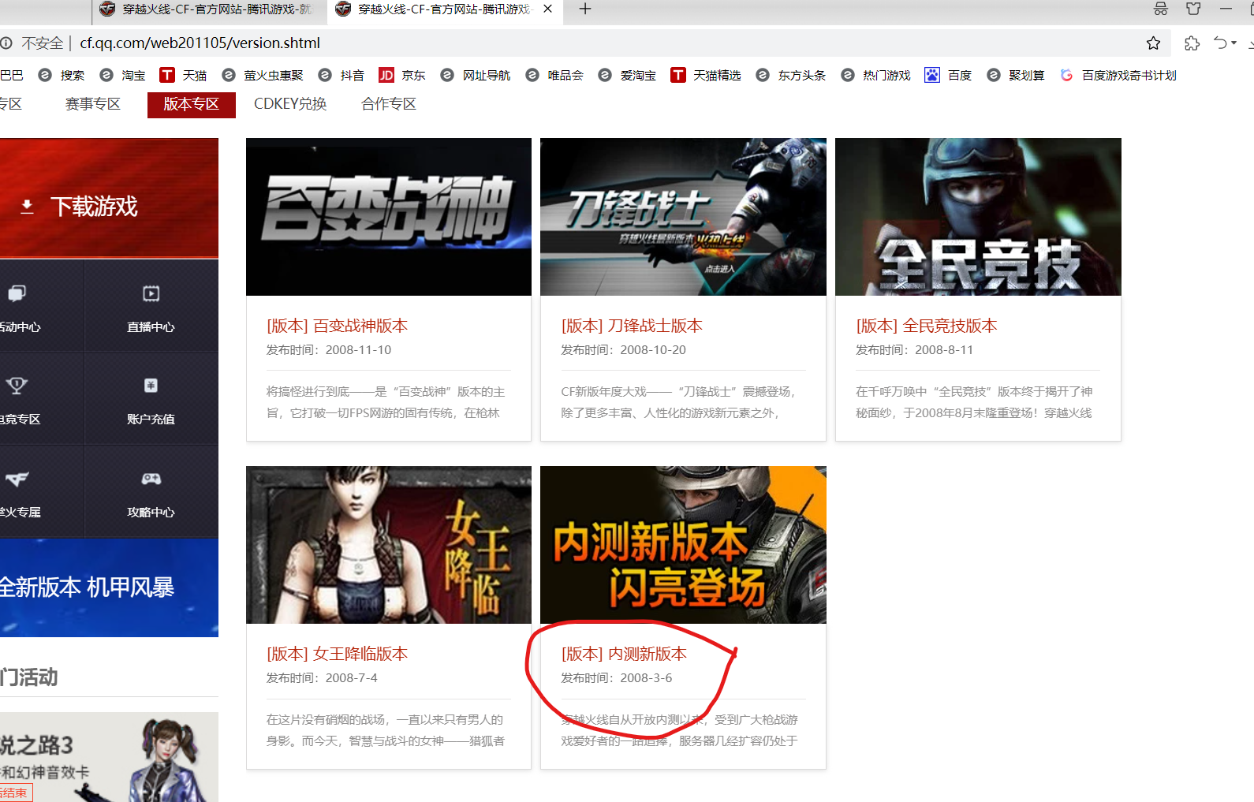Viewport: 1254px width, 802px height.
Task: Click the 刀锋战士 version banner image
Action: click(x=683, y=217)
